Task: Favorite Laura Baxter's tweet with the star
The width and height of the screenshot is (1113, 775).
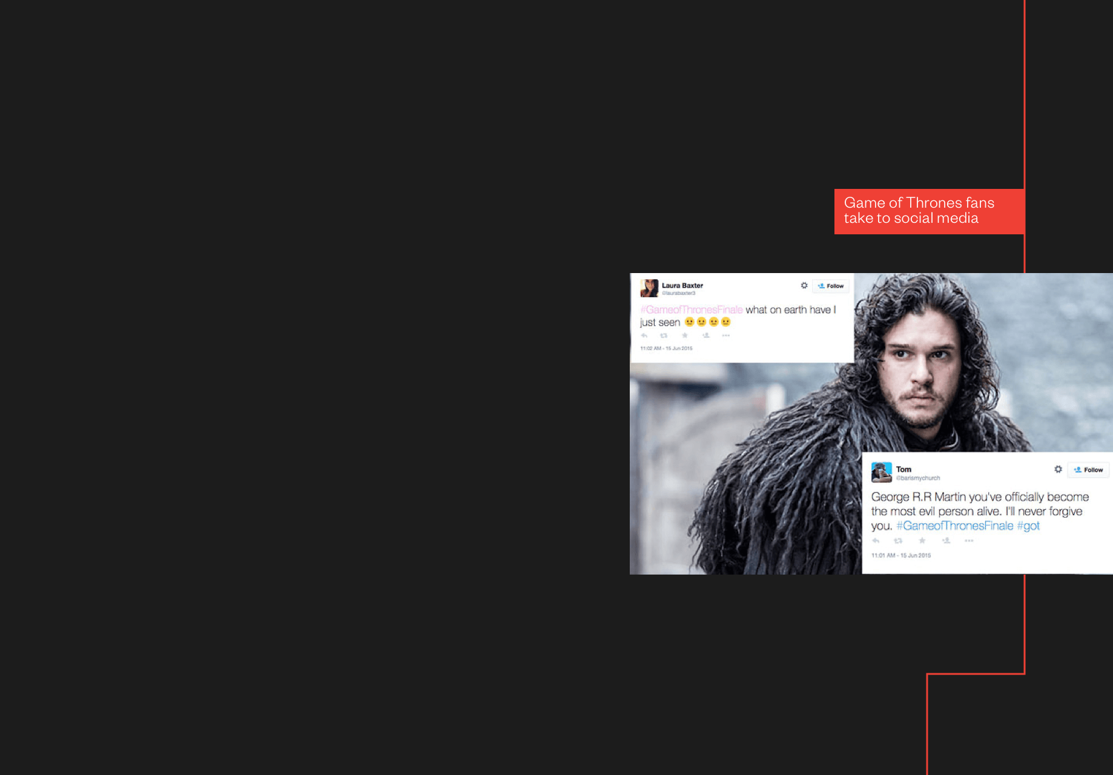Action: click(x=685, y=335)
